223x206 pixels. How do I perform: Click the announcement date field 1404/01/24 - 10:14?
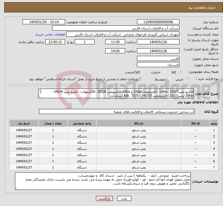point(44,22)
